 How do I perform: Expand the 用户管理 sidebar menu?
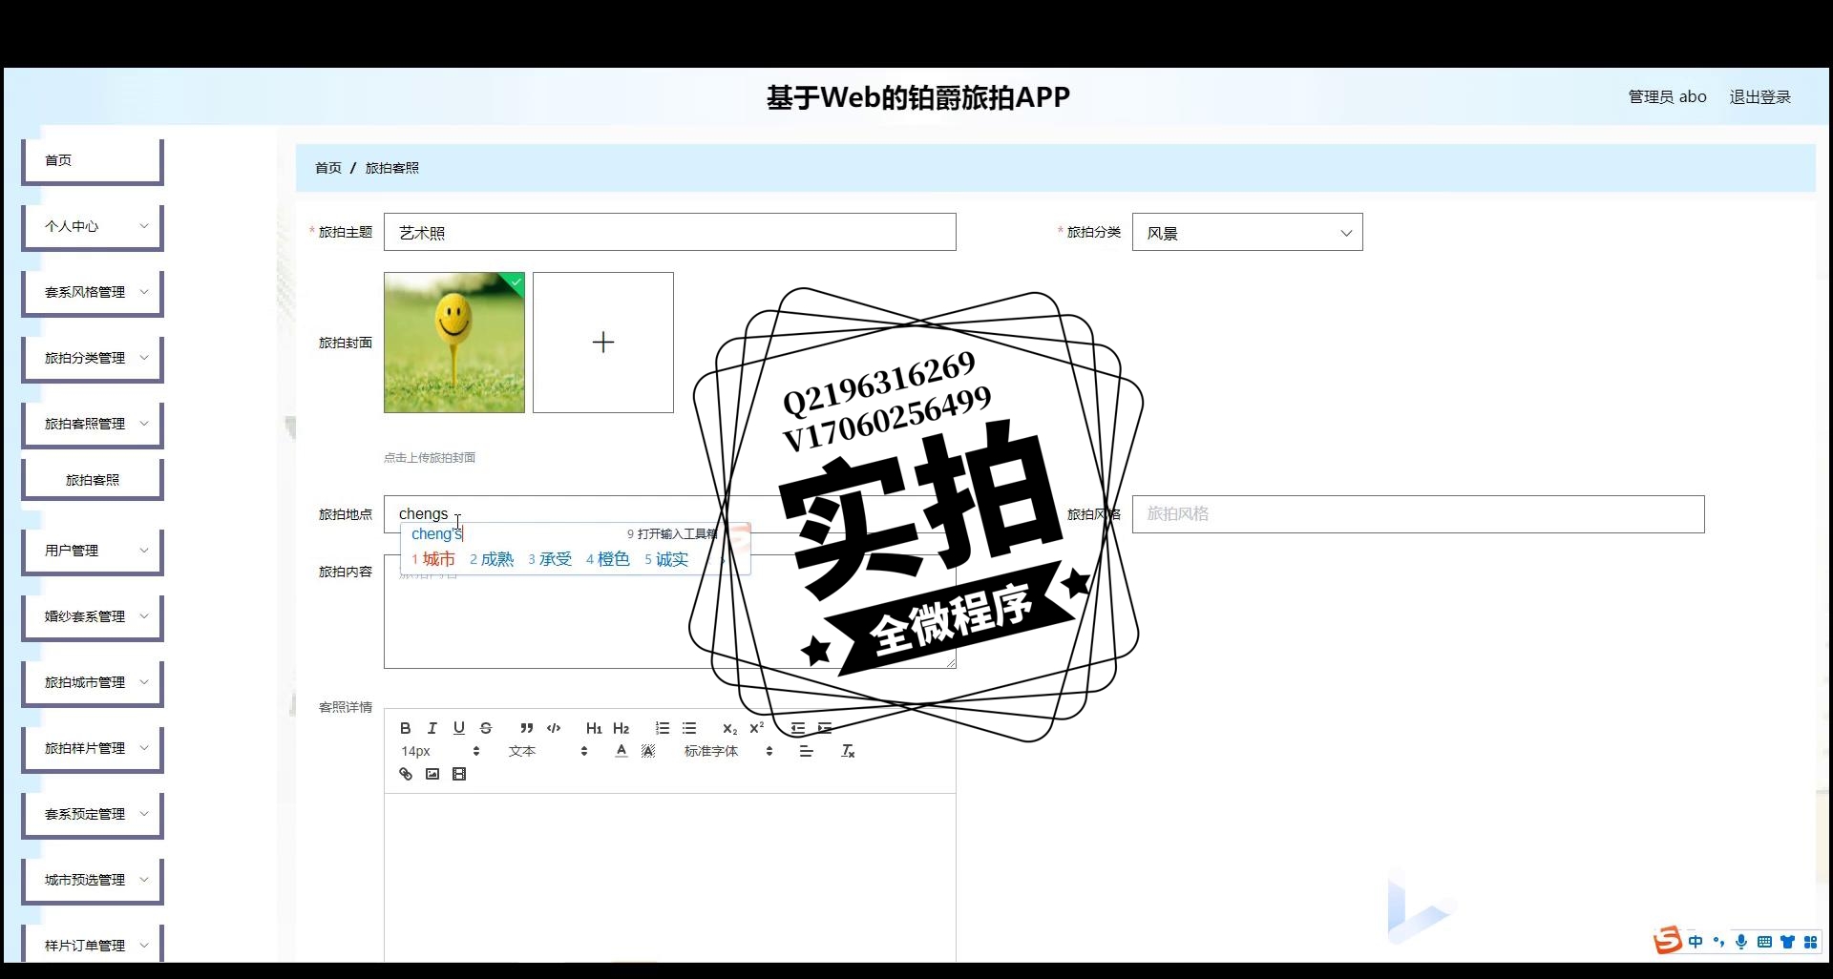pyautogui.click(x=93, y=551)
